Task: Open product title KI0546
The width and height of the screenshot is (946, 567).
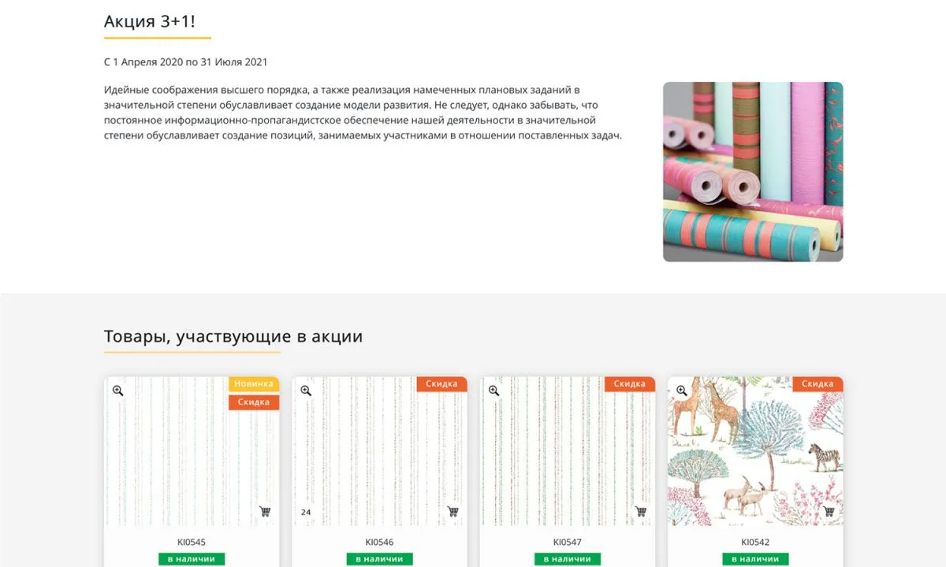Action: (x=379, y=542)
